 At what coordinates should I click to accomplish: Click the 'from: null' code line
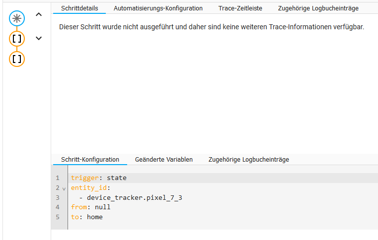click(x=91, y=207)
